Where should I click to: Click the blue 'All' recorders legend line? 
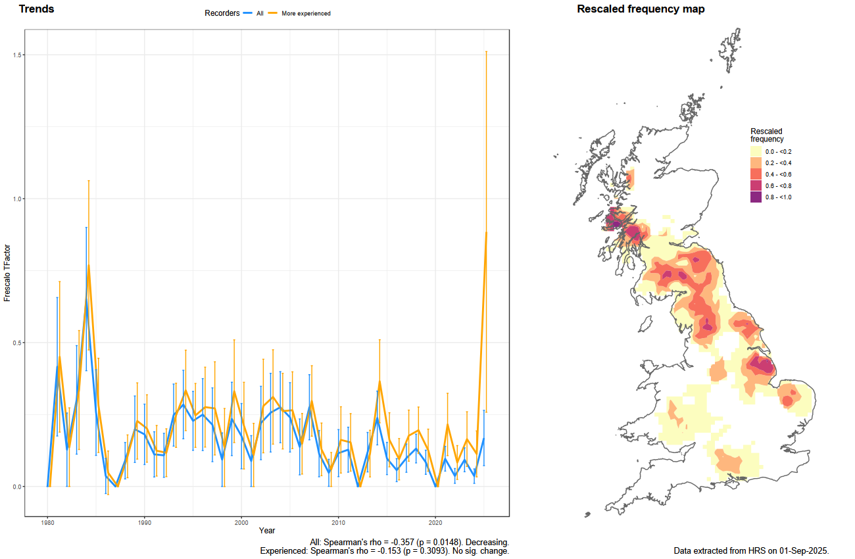pos(248,13)
